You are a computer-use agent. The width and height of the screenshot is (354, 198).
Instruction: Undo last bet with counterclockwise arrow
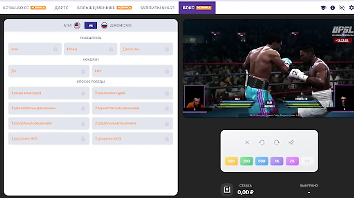pos(262,142)
